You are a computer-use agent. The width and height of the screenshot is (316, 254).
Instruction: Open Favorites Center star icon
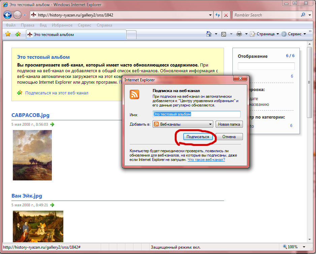(8, 34)
